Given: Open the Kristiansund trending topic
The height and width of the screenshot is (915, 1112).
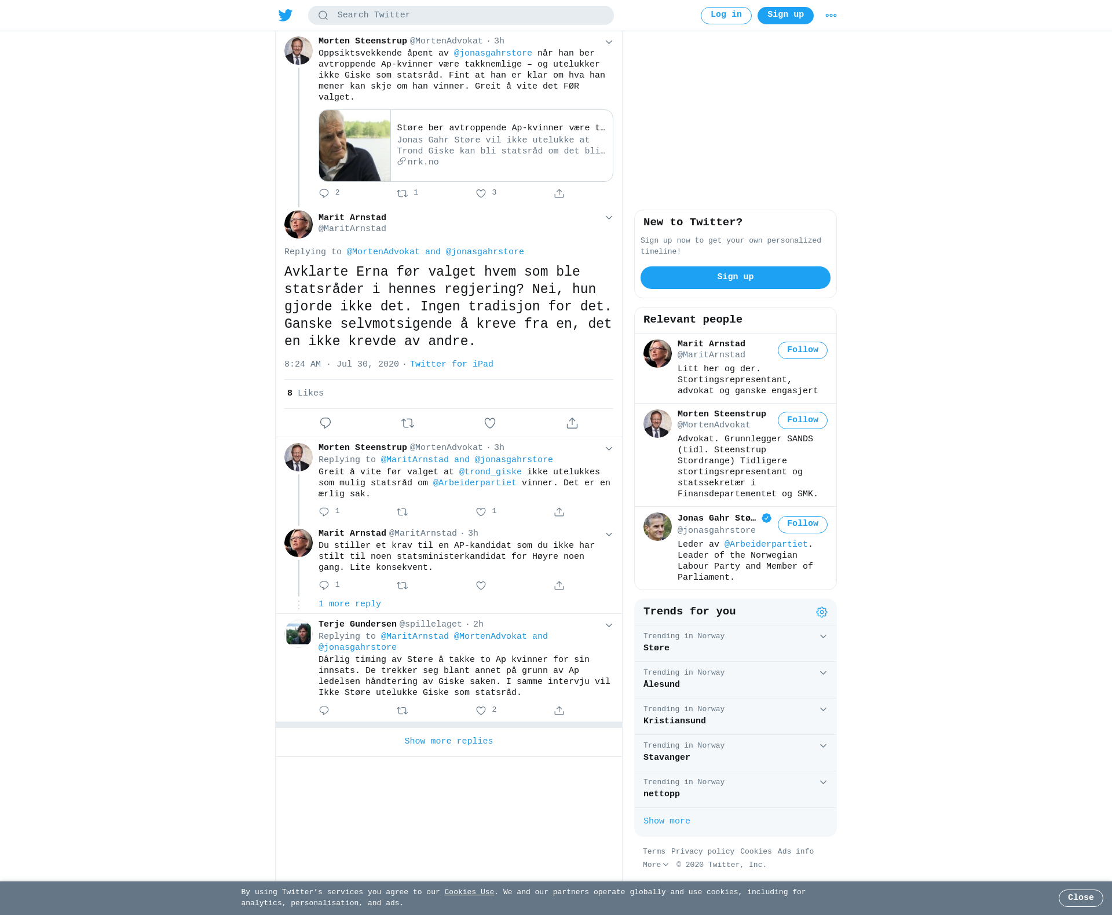Looking at the screenshot, I should point(735,716).
